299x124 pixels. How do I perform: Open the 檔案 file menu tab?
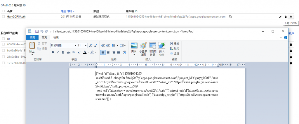[x=32, y=37]
